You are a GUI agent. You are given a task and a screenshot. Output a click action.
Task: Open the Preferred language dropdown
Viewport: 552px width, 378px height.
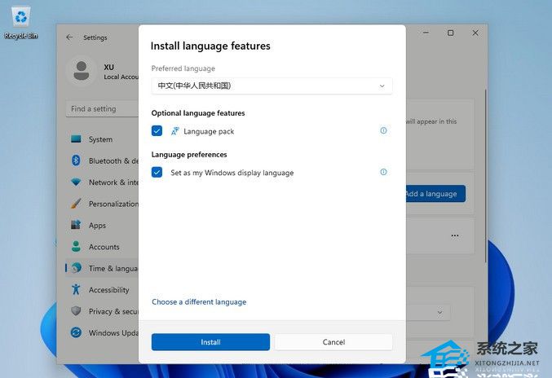pos(272,86)
